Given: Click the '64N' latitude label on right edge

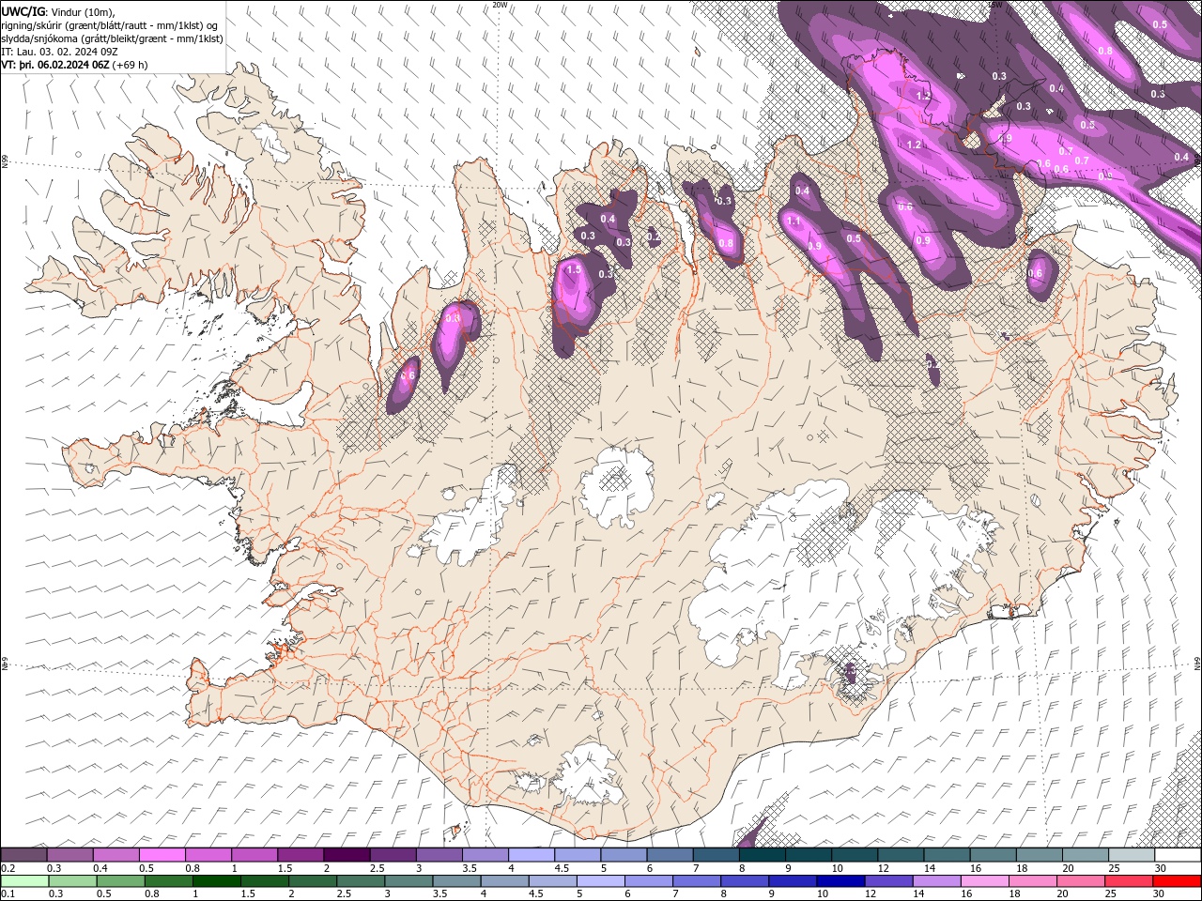Looking at the screenshot, I should (x=1198, y=664).
